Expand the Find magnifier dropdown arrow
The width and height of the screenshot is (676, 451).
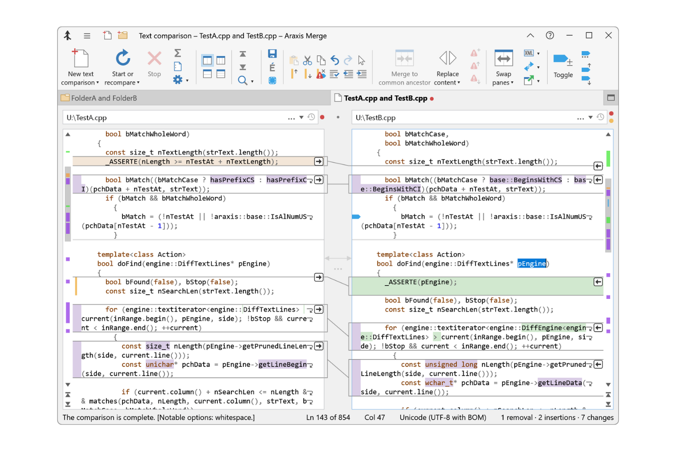click(252, 82)
